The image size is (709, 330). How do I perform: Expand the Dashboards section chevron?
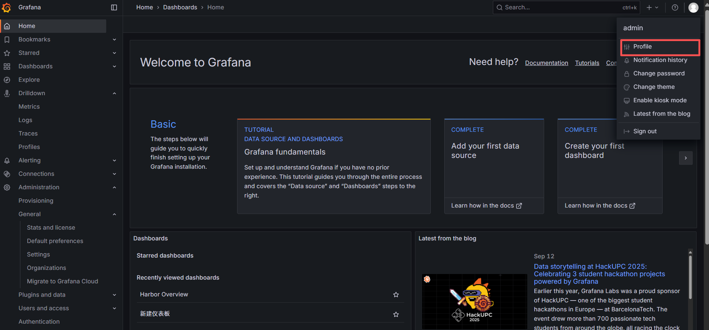point(114,66)
